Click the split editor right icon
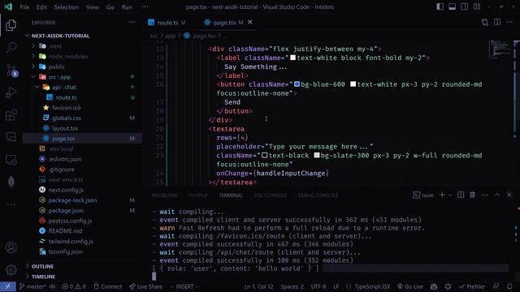 click(497, 22)
